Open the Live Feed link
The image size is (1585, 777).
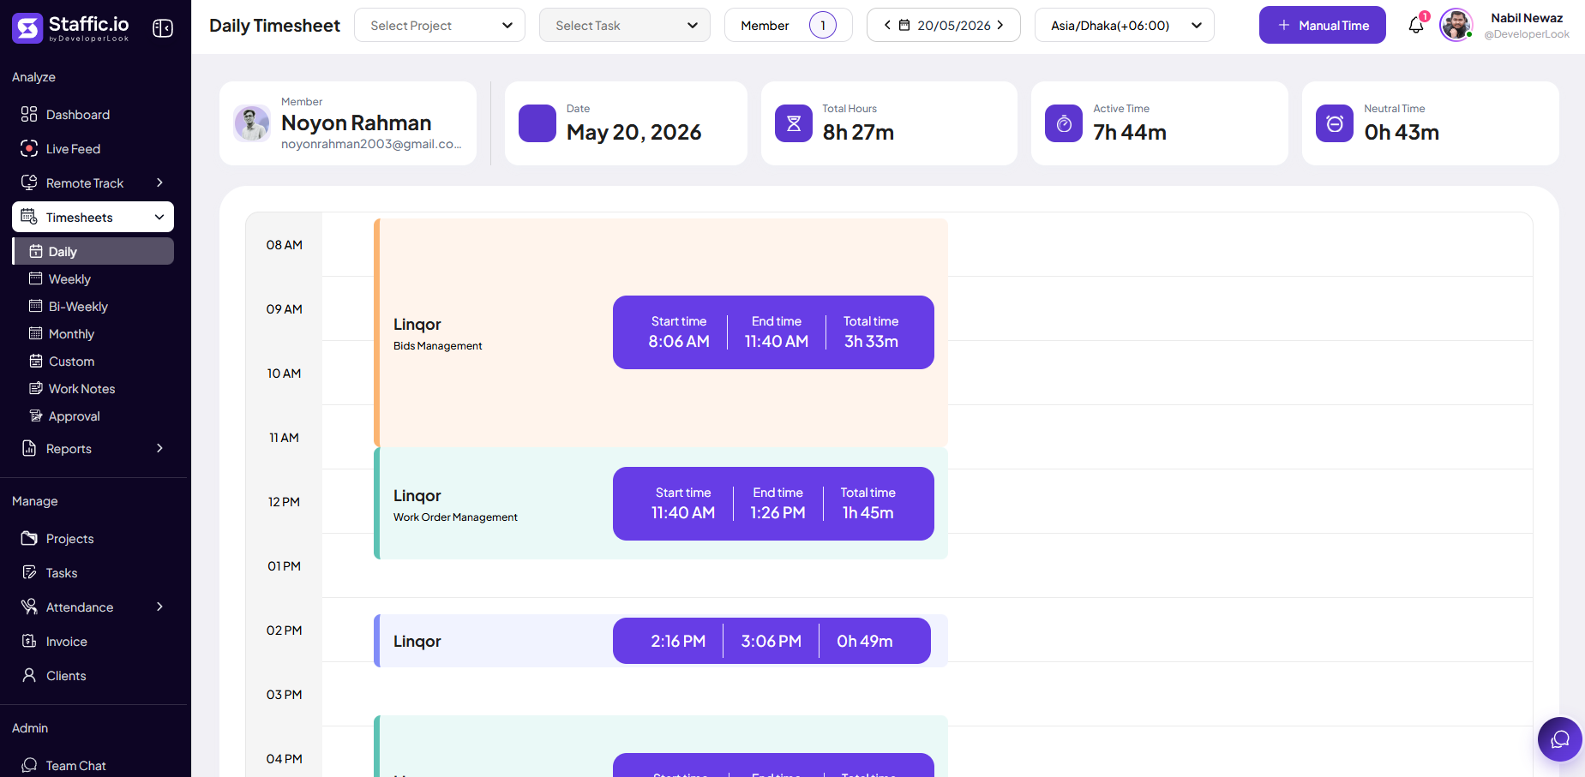click(73, 148)
